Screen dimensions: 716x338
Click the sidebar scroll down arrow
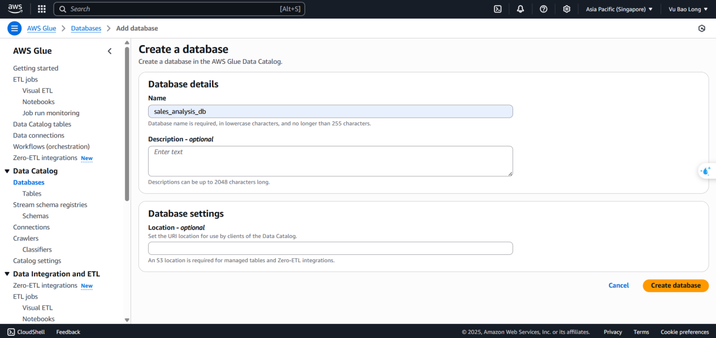[x=127, y=320]
